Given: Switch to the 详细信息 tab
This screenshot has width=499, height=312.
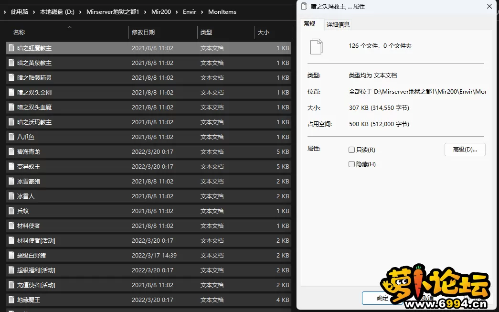Looking at the screenshot, I should tap(338, 24).
